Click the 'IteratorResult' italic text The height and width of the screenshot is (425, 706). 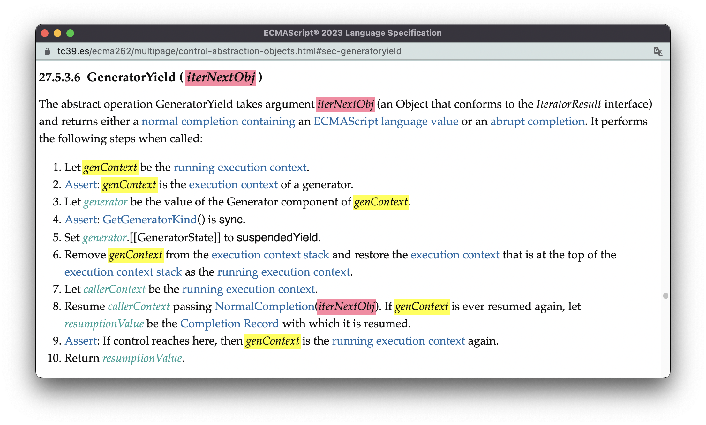coord(569,104)
